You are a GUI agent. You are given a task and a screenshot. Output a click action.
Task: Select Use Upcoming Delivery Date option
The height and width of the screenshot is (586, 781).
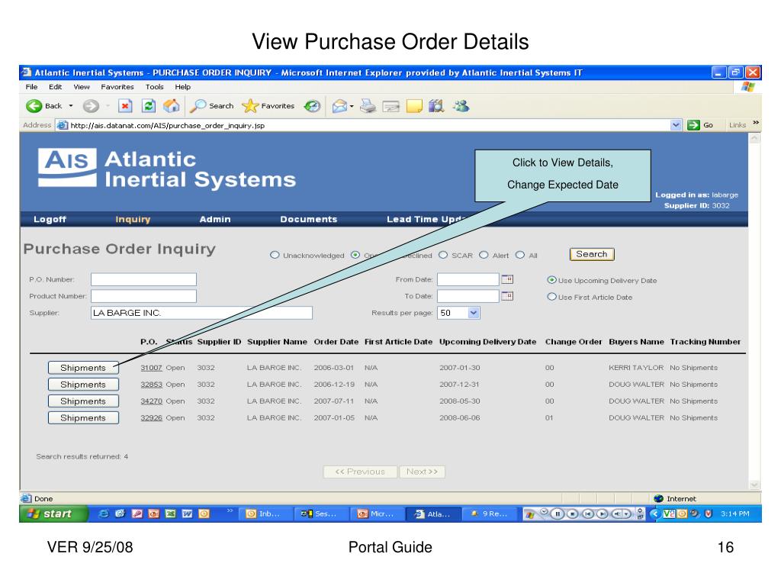(x=551, y=280)
